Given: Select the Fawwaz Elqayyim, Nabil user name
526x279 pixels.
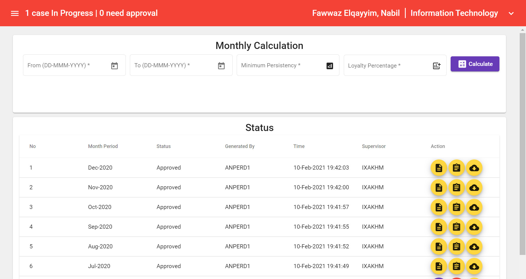Looking at the screenshot, I should pyautogui.click(x=356, y=13).
